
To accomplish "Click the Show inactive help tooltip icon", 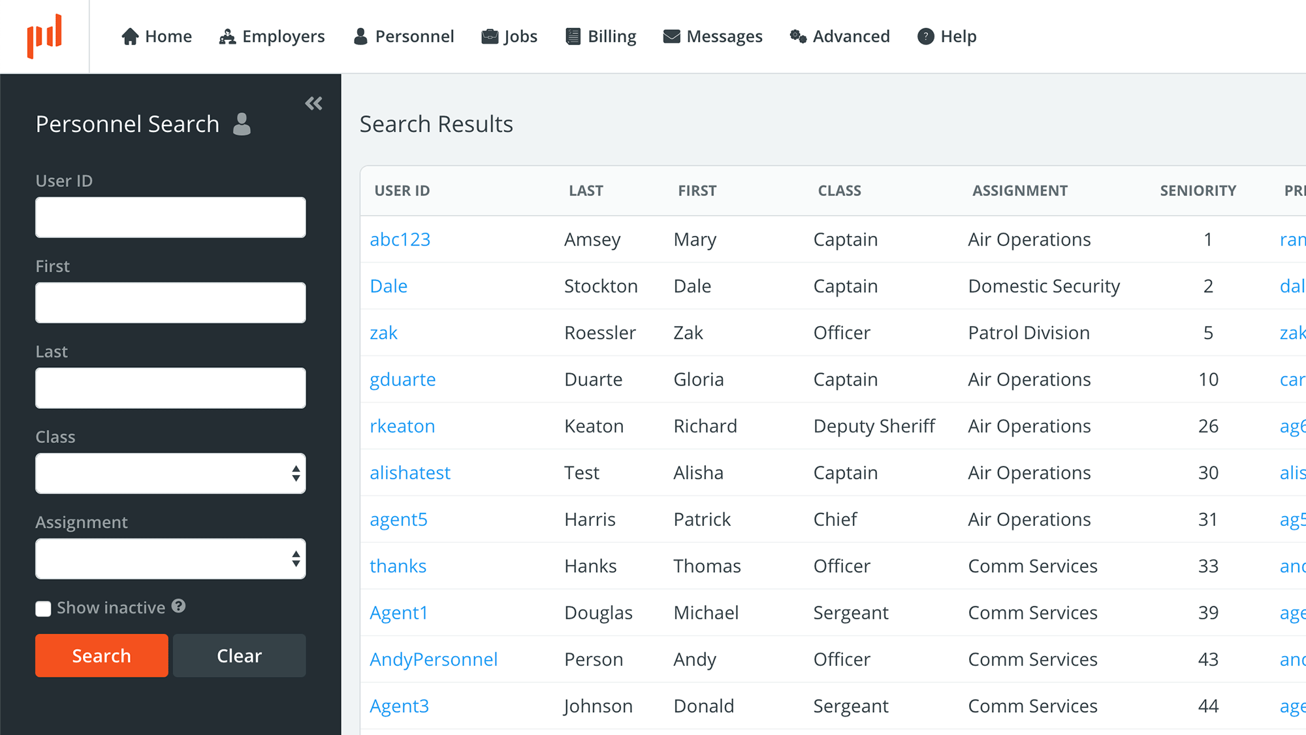I will pos(179,606).
